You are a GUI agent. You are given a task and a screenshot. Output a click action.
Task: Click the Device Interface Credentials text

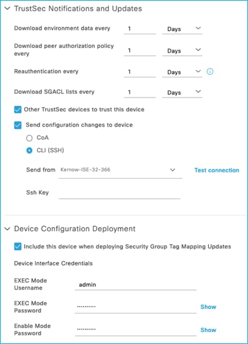(53, 264)
